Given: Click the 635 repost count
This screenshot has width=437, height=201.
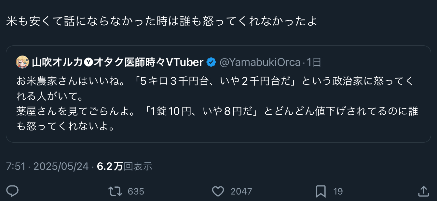Looking at the screenshot, I should (136, 192).
